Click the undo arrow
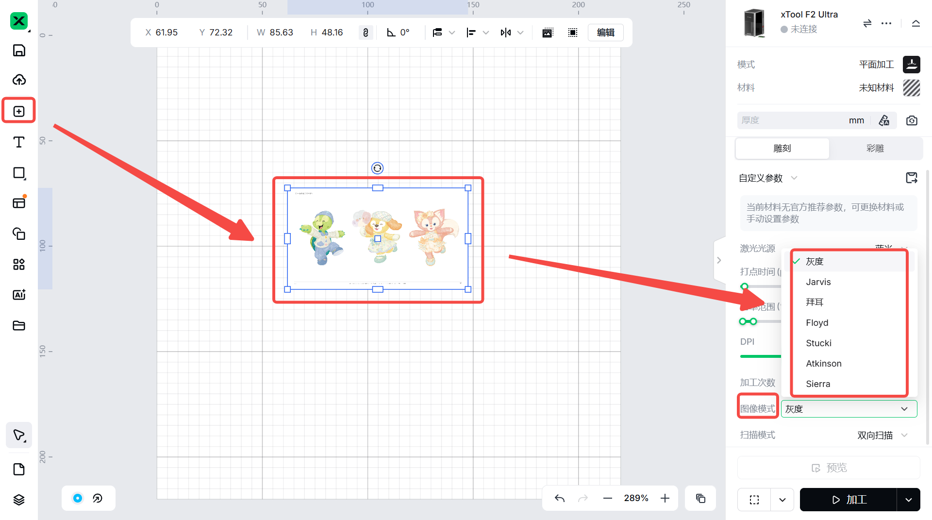The height and width of the screenshot is (520, 932). click(560, 498)
